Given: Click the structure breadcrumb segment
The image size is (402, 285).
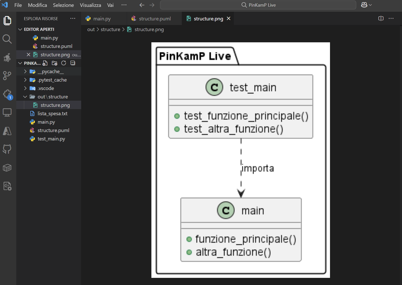Looking at the screenshot, I should pos(110,29).
